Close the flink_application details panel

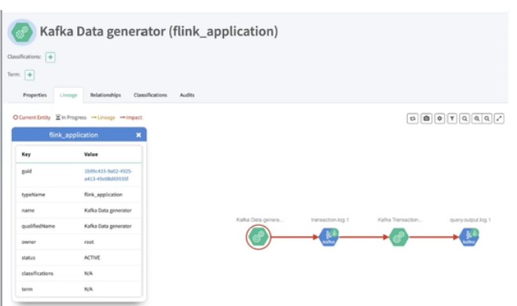(139, 135)
